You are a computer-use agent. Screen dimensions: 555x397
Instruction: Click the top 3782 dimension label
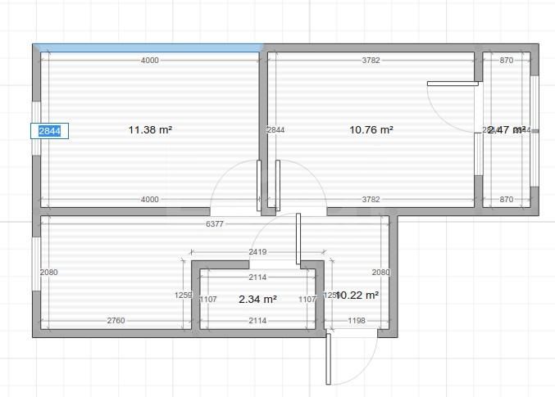[371, 60]
